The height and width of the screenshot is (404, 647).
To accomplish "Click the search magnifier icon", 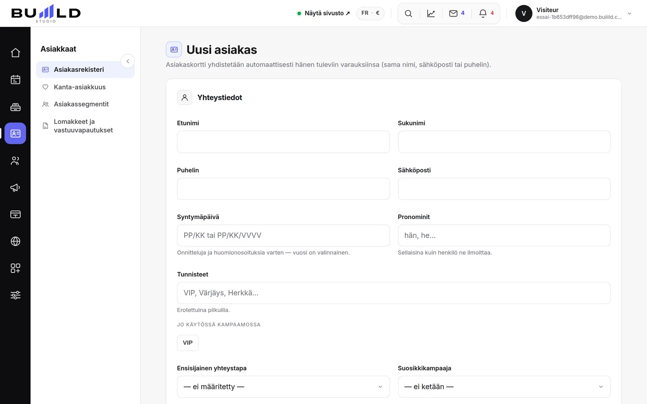I will 408,13.
